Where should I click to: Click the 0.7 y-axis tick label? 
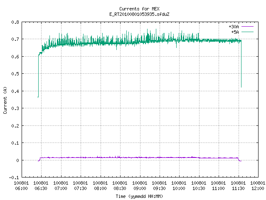click(x=15, y=39)
